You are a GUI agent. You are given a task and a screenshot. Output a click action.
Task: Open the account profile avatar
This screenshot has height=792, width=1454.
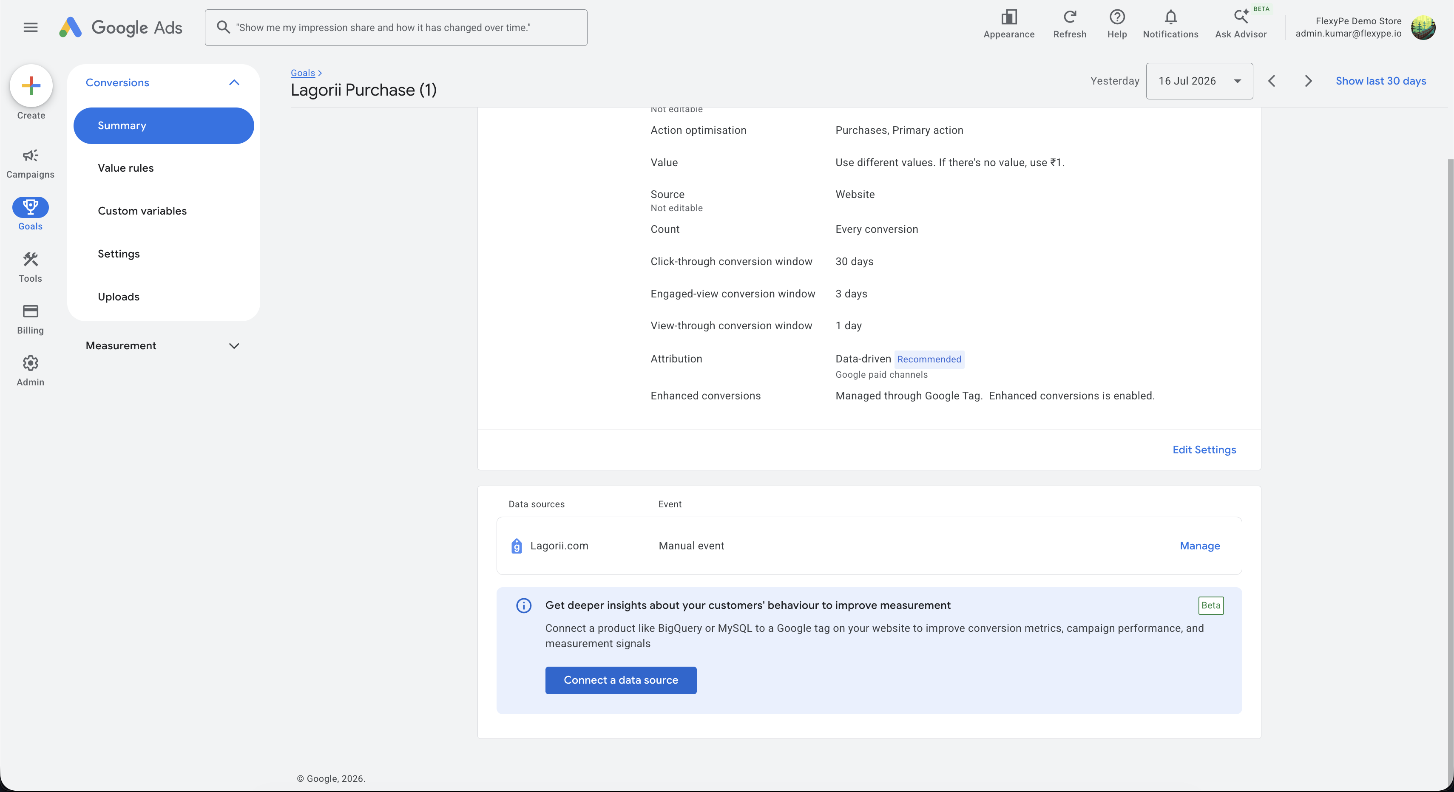[1423, 27]
